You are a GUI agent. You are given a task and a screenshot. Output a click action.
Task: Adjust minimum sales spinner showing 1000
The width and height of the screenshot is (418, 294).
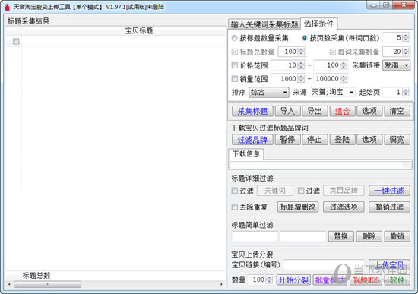(x=288, y=79)
